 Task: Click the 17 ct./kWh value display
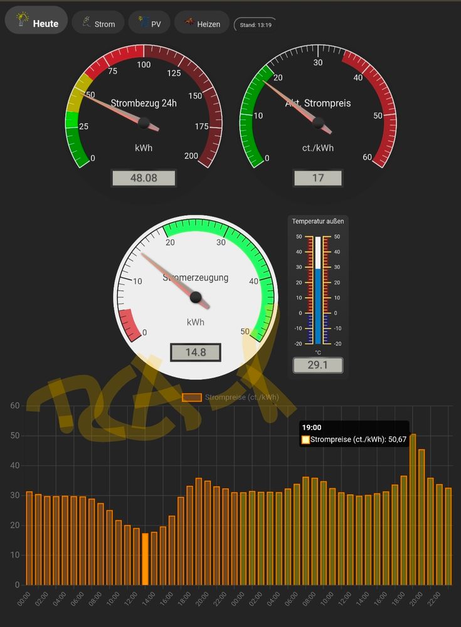(318, 178)
